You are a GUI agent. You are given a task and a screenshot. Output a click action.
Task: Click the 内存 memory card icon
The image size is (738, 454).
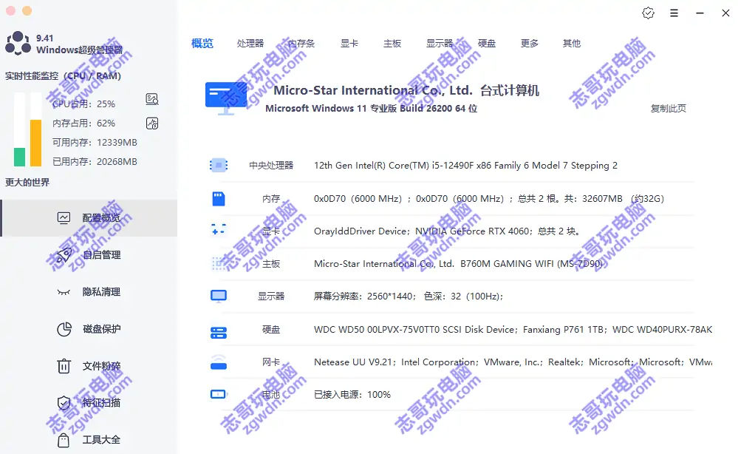[218, 198]
